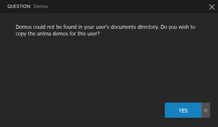
Task: Click the YES button
Action: click(183, 110)
